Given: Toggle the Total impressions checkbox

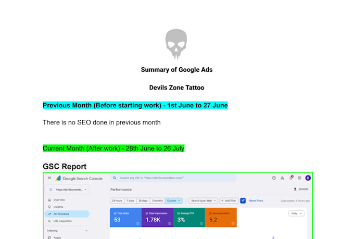Looking at the screenshot, I should [147, 213].
